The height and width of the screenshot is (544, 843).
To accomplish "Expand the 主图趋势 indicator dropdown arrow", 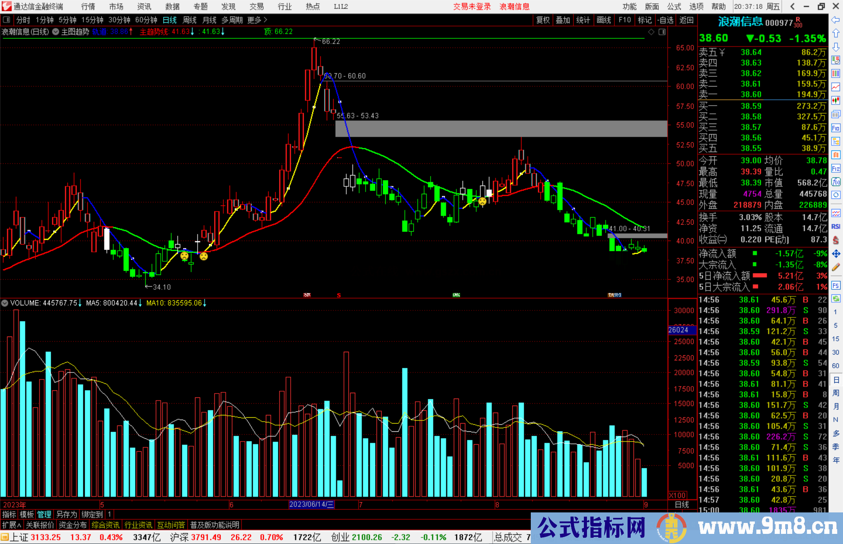I will pos(56,32).
